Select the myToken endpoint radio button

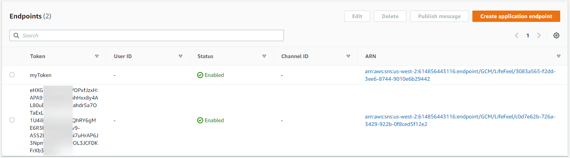[12, 75]
